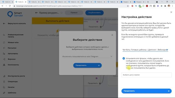Click Продолжить in the action dialog
The height and width of the screenshot is (98, 175).
[x=87, y=65]
